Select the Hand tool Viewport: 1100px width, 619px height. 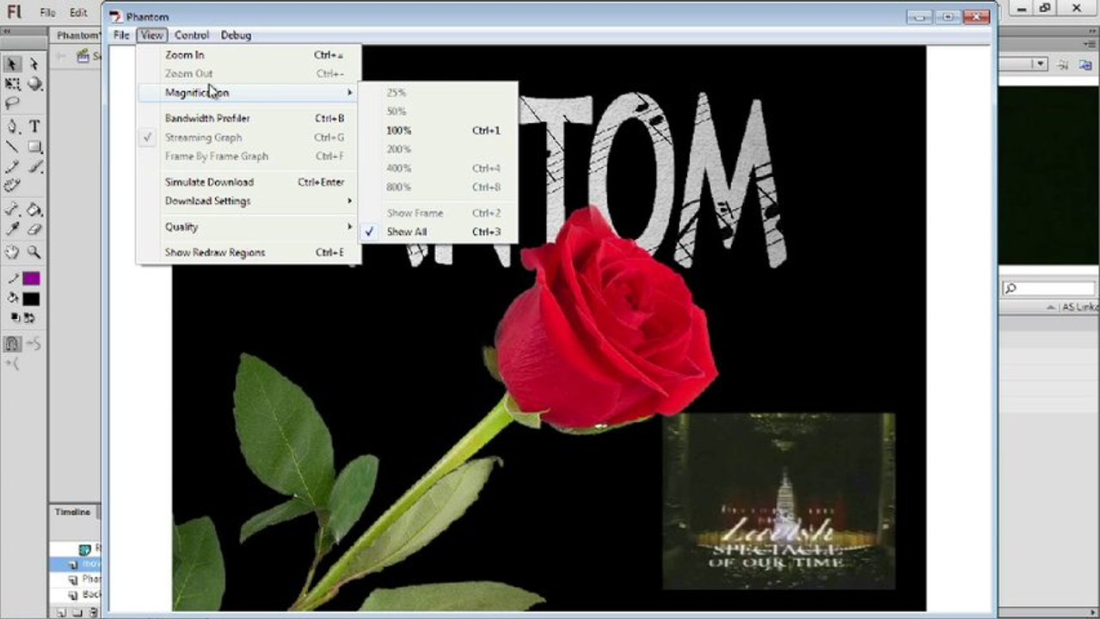(x=13, y=252)
